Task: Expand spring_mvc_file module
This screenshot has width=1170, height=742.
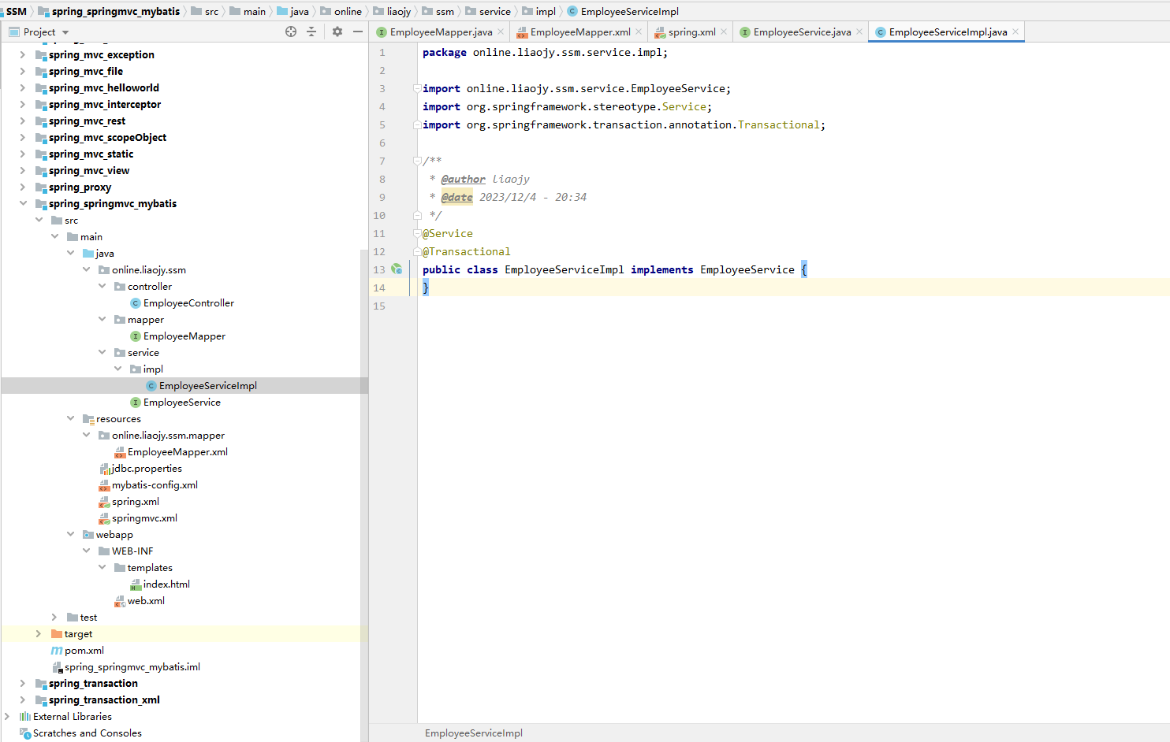Action: [23, 72]
